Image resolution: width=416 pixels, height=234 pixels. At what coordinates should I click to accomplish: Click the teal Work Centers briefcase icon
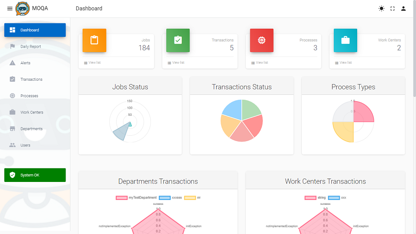346,40
